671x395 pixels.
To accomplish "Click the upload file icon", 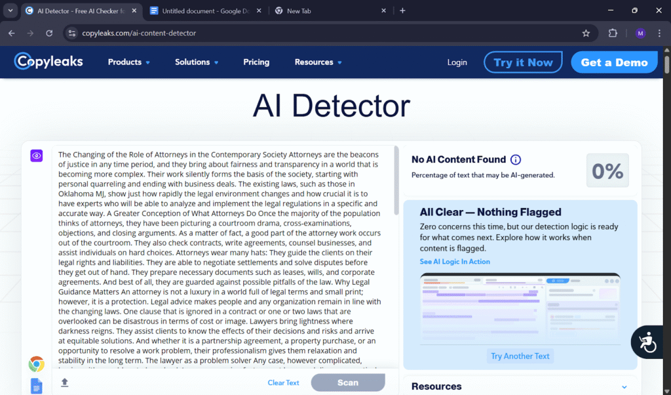I will pos(64,383).
